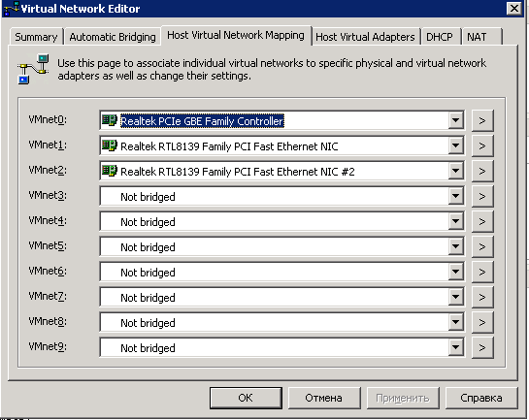
Task: Click the VMnet5 label
Action: pyautogui.click(x=48, y=245)
